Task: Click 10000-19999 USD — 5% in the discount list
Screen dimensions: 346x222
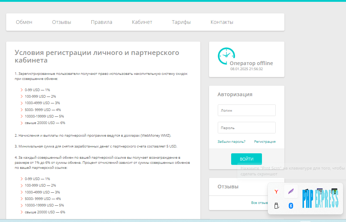Action: [x=44, y=116]
